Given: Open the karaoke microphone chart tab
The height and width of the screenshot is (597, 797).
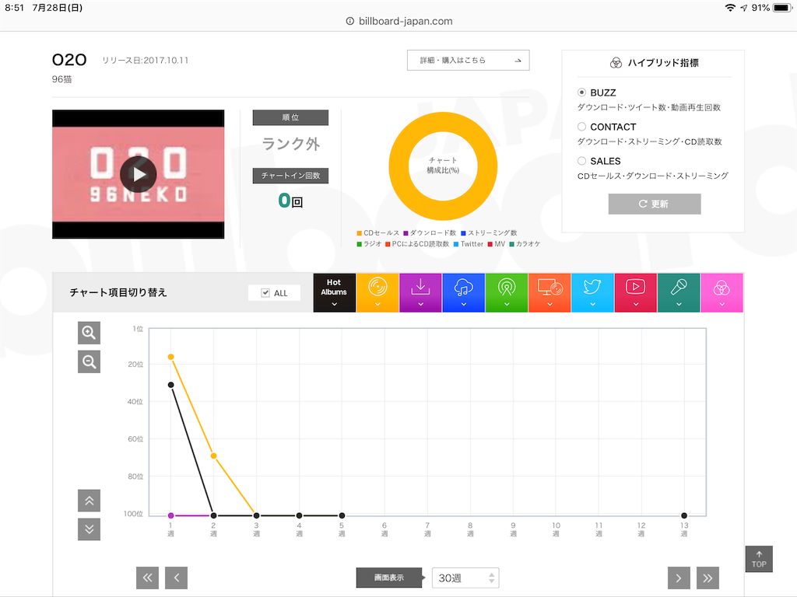Looking at the screenshot, I should (x=679, y=292).
